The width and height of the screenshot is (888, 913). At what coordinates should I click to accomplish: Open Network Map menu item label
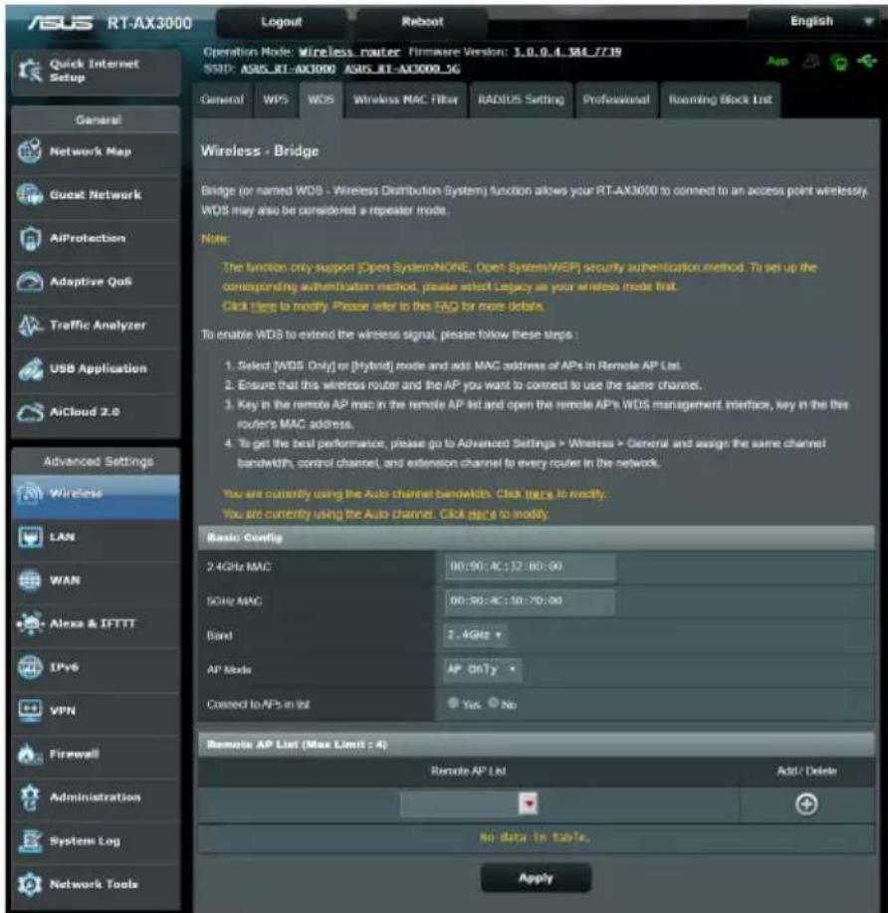(x=91, y=151)
